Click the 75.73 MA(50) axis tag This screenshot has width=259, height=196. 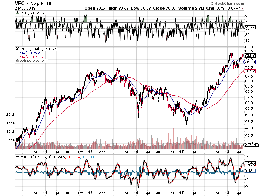[250, 62]
